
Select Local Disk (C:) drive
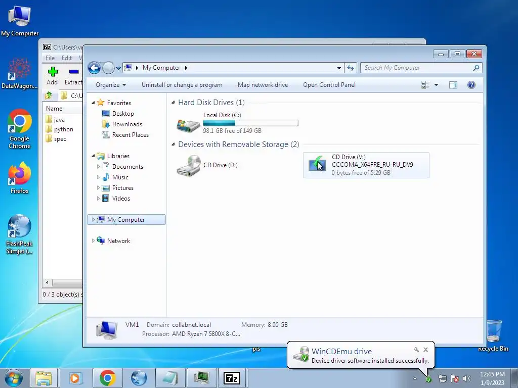click(237, 123)
